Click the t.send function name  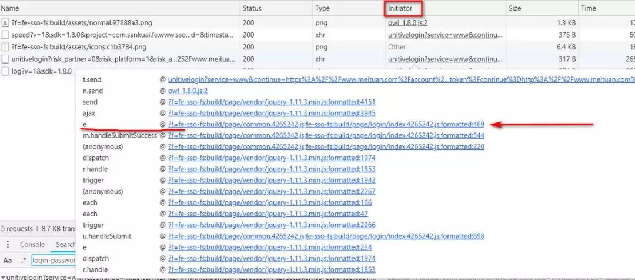(93, 80)
